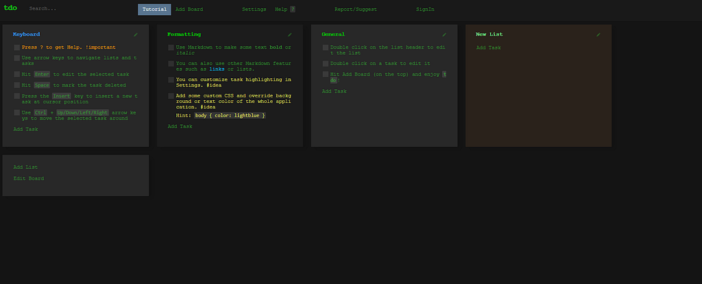Click the Enter key label in Keyboard list

coord(42,74)
